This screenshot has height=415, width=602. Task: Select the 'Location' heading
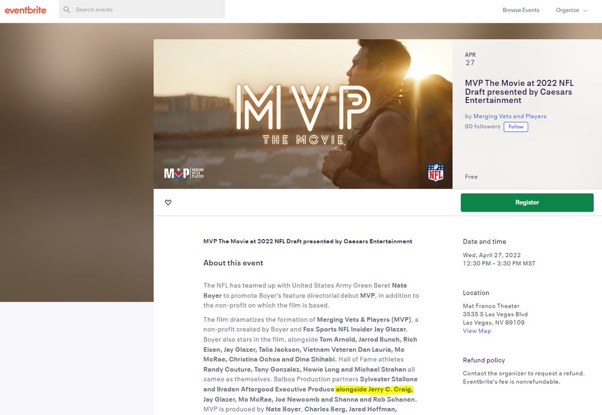pyautogui.click(x=476, y=293)
